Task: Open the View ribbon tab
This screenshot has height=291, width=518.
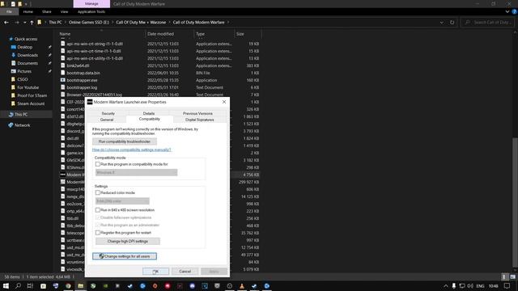Action: click(x=64, y=11)
